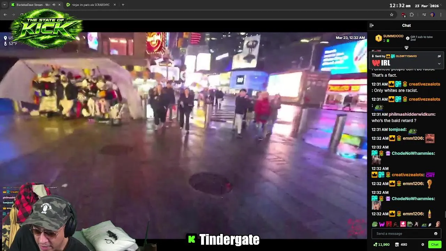This screenshot has height=251, width=446.
Task: Insert the pink Tinder logo quick emote
Action: coord(403,225)
